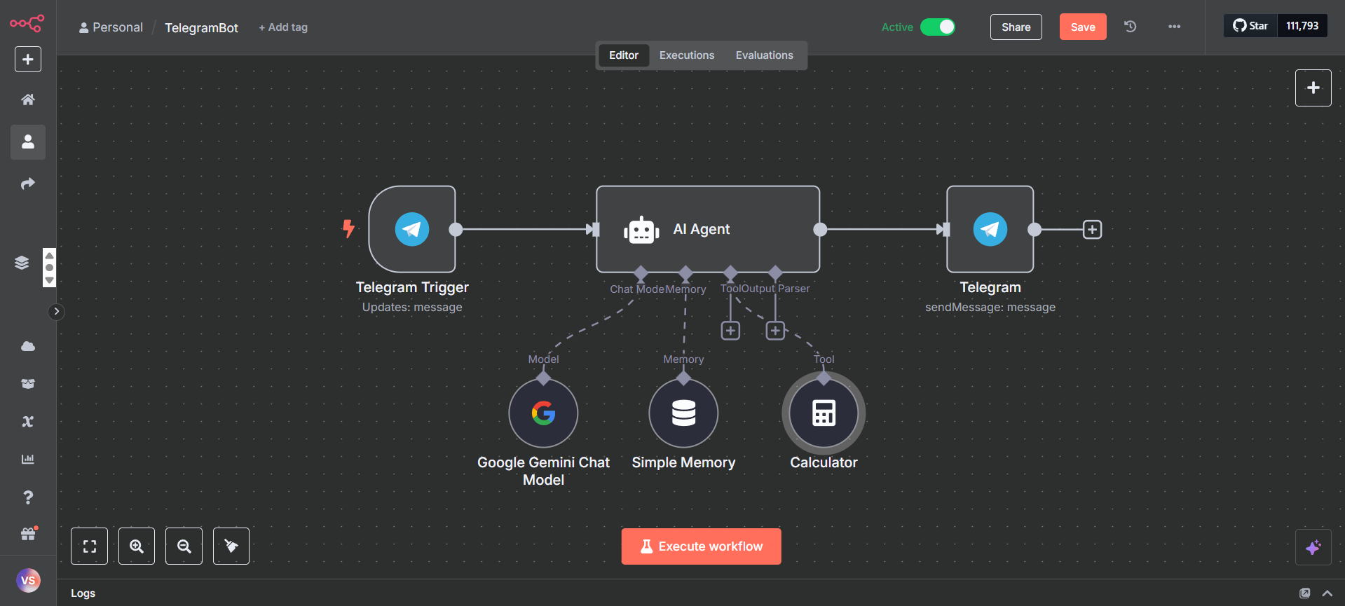Click the n8n logo icon
This screenshot has height=606, width=1345.
pos(27,24)
